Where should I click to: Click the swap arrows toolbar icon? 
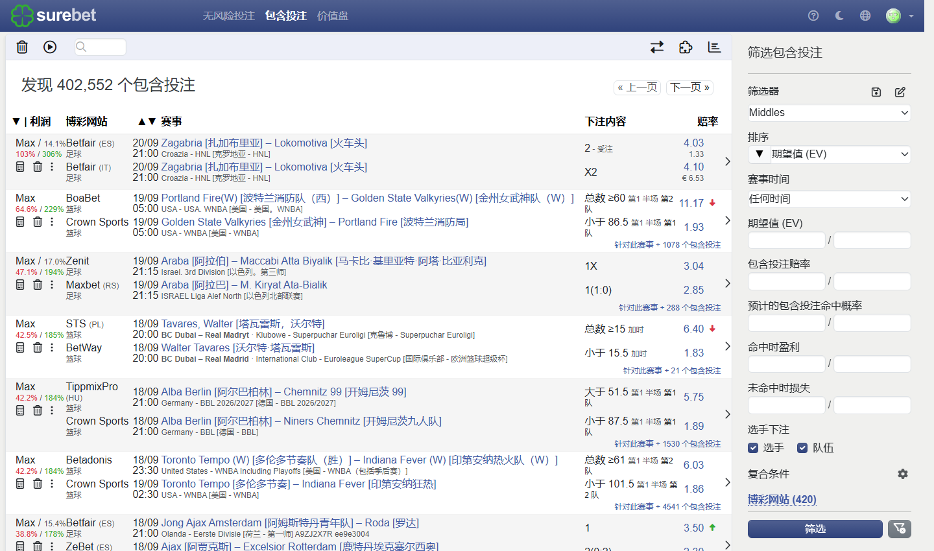[657, 47]
